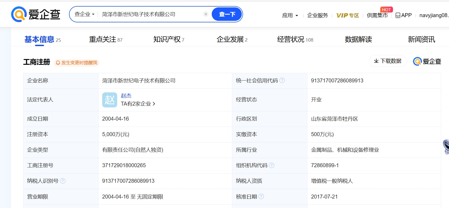449x208 pixels.
Task: Select the 组织机构代码 value 72860899-1
Action: (325, 165)
